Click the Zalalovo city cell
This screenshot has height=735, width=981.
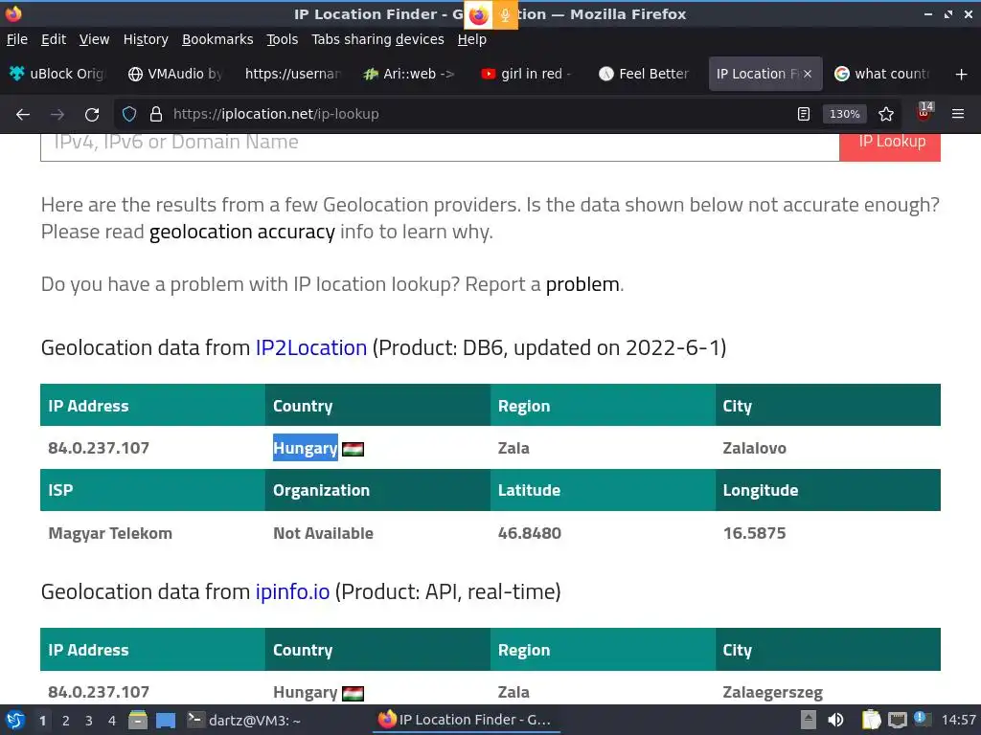(755, 448)
